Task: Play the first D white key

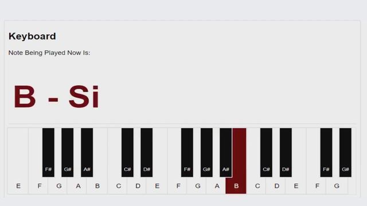Action: 138,185
